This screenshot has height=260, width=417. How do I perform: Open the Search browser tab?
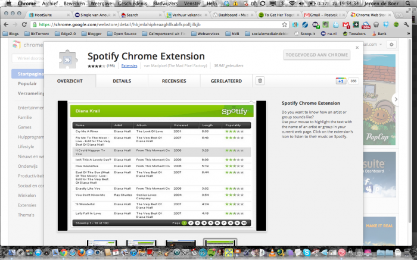coord(141,15)
